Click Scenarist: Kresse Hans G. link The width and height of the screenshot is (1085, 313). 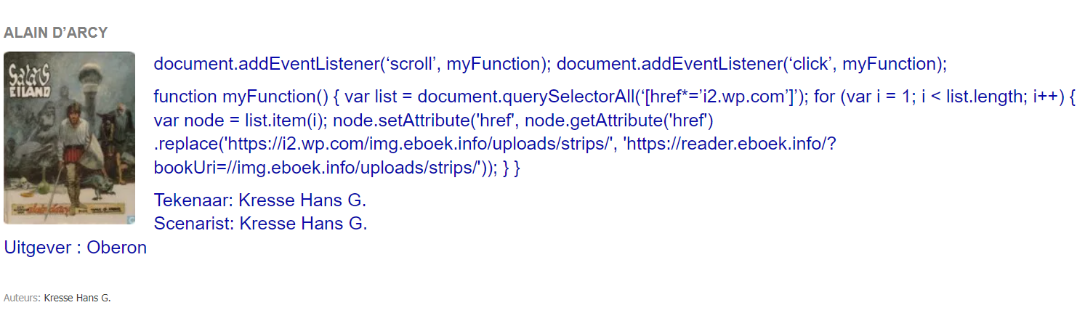click(x=261, y=223)
